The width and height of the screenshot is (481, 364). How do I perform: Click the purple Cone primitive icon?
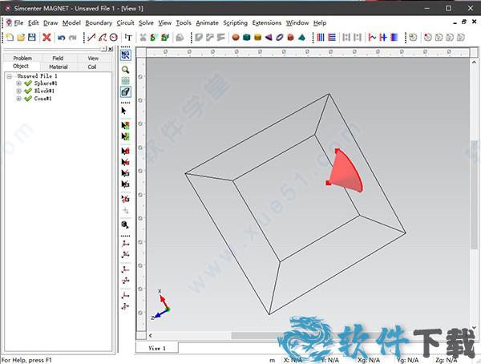269,38
